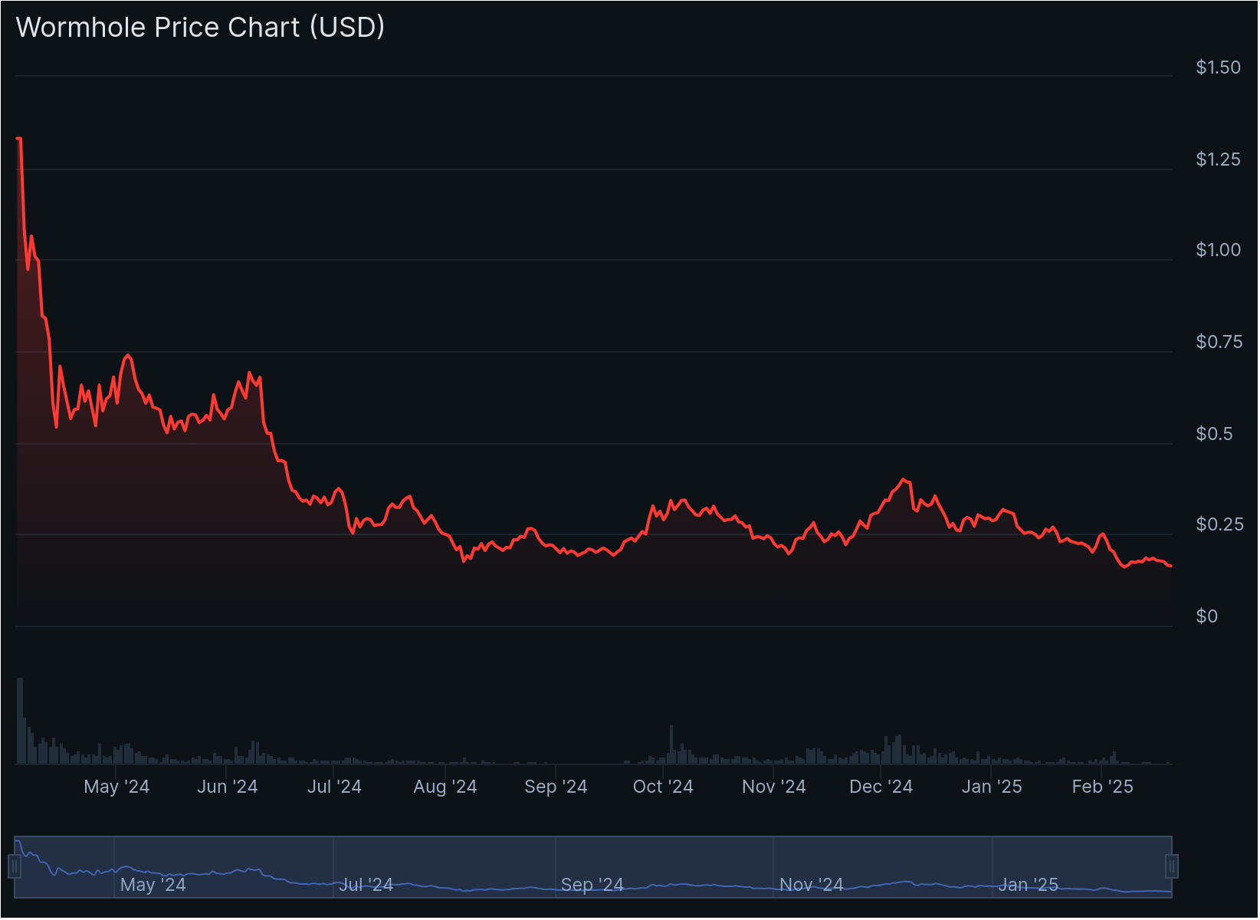Image resolution: width=1260 pixels, height=920 pixels.
Task: Click the $0 y-axis label
Action: coord(1206,616)
